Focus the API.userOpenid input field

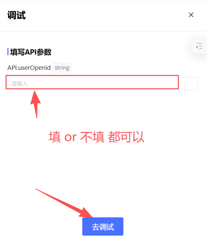[x=103, y=83]
